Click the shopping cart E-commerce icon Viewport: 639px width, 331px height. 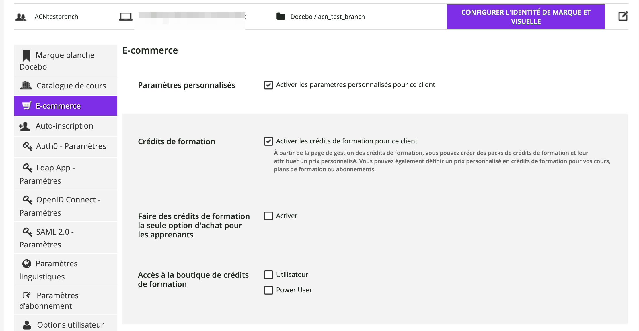(x=27, y=106)
